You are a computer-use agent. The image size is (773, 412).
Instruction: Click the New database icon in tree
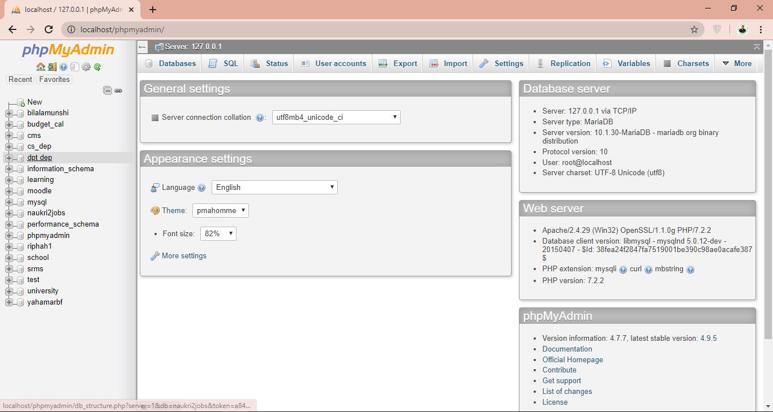point(20,102)
